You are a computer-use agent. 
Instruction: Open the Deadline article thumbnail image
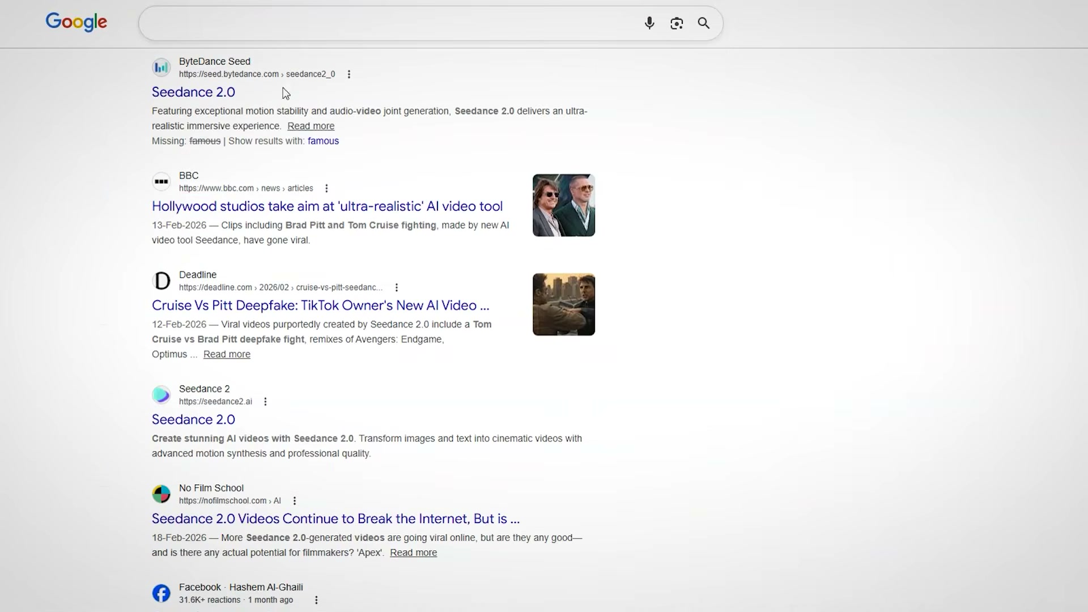coord(564,304)
